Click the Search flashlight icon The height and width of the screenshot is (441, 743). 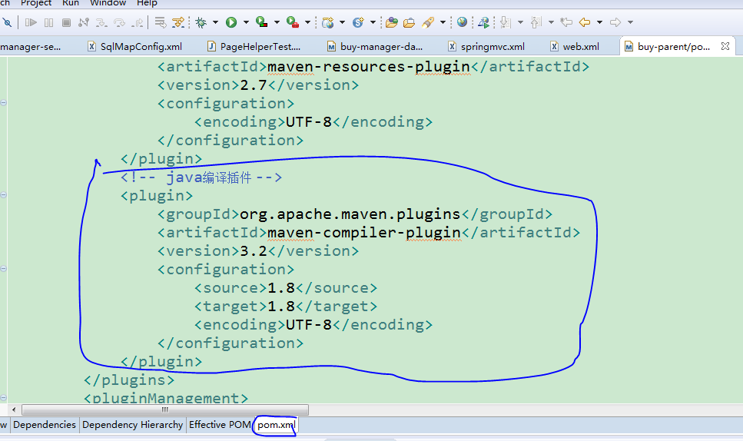428,22
